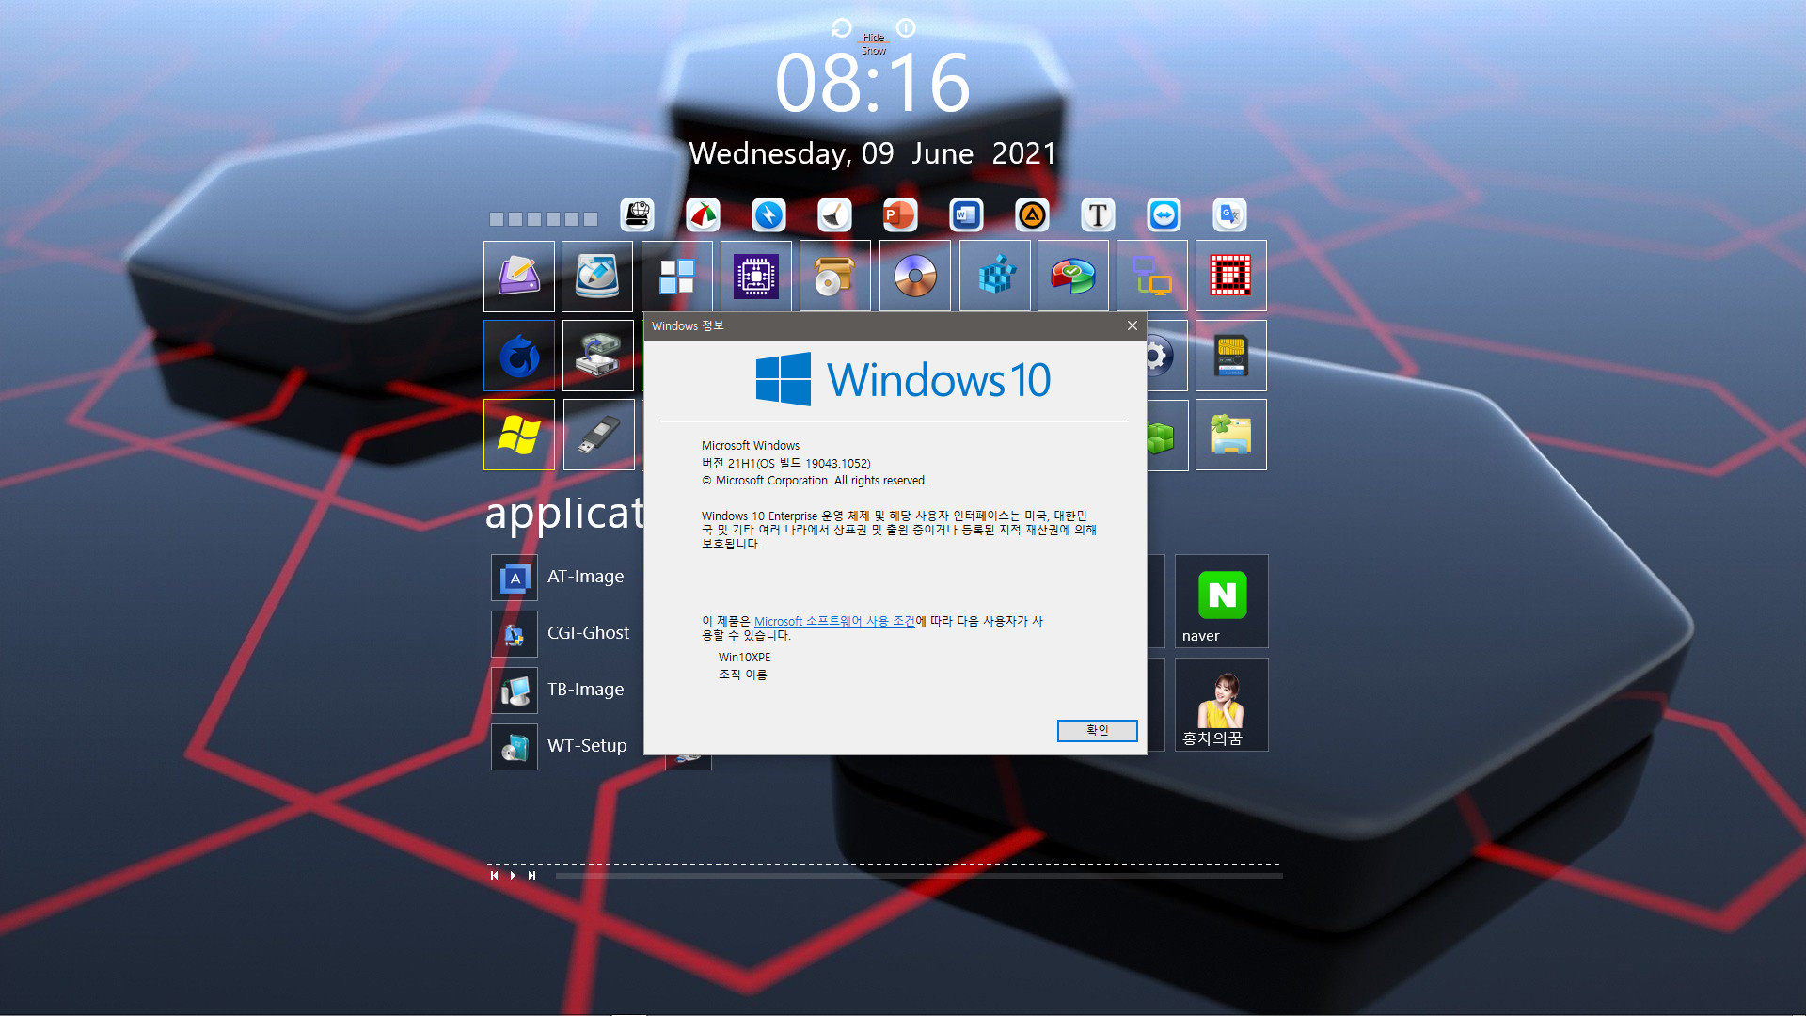Open the blue registry cubes tile
The image size is (1806, 1016).
tap(995, 277)
